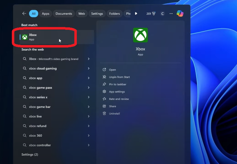Show more filter tabs with play arrow
The image size is (237, 164).
[136, 14]
